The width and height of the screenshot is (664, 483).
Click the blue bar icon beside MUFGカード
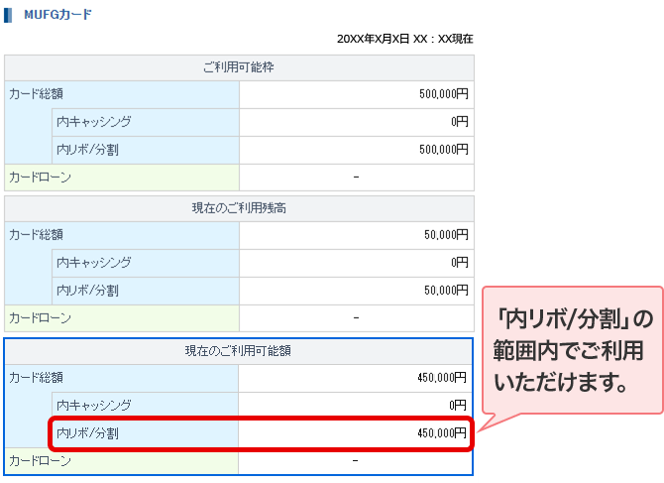[x=9, y=15]
